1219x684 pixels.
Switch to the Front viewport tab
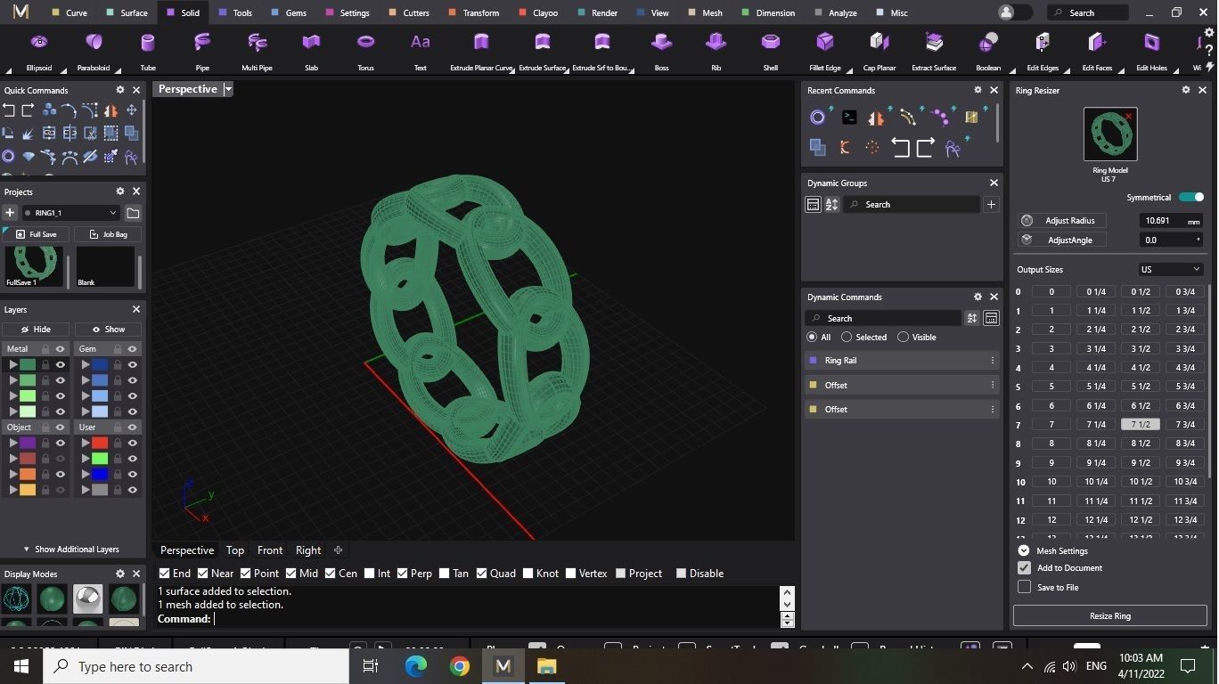270,550
